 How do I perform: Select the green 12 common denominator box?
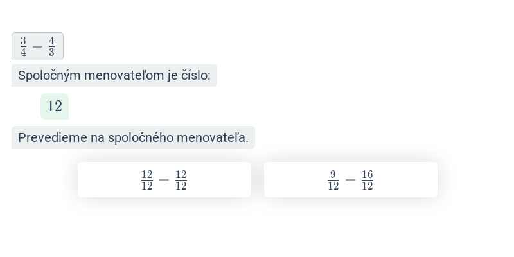(55, 106)
